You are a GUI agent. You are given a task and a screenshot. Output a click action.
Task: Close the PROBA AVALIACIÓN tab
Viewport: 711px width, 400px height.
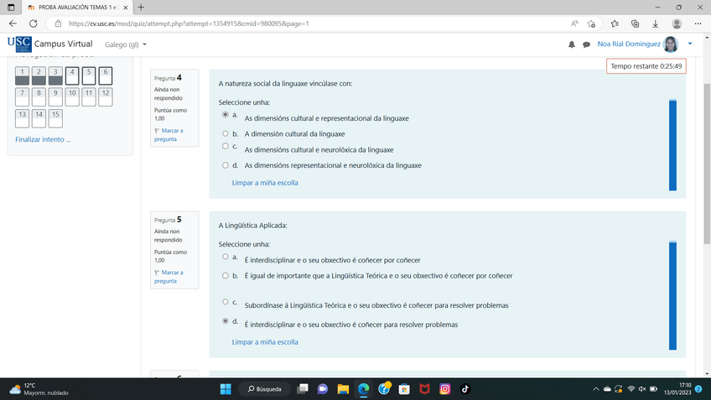pyautogui.click(x=126, y=8)
